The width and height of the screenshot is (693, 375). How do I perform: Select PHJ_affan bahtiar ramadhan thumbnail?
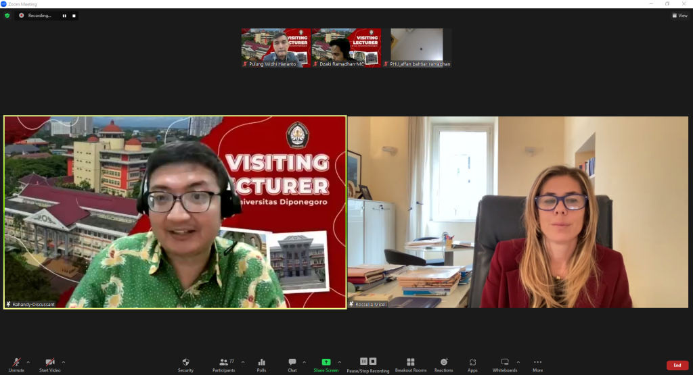(x=417, y=48)
